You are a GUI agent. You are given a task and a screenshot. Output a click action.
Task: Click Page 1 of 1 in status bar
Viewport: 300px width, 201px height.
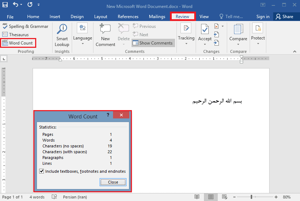[x=12, y=197]
